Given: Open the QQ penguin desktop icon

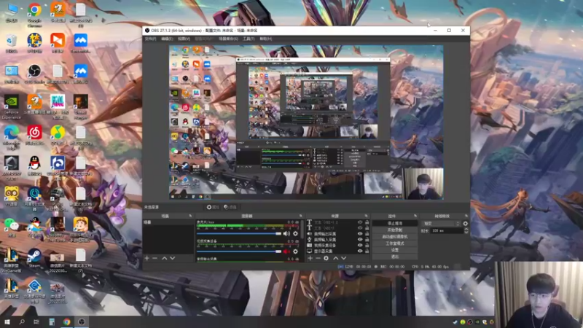Looking at the screenshot, I should point(34,165).
